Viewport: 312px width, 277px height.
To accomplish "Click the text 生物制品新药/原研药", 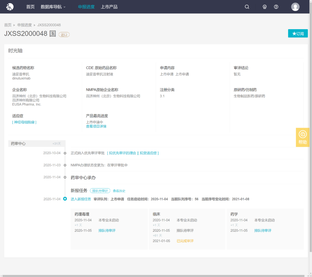I will coord(249,96).
